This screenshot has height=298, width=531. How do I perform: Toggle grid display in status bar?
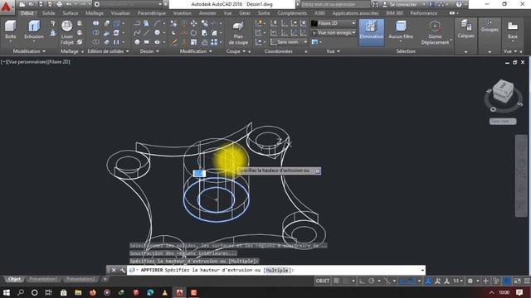336,281
